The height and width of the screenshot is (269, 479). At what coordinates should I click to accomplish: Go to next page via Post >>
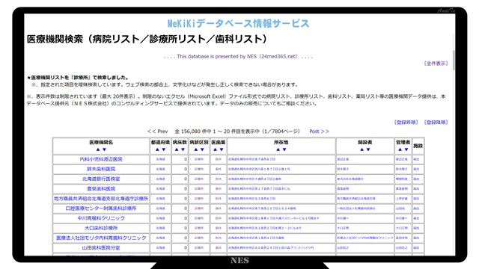point(320,132)
